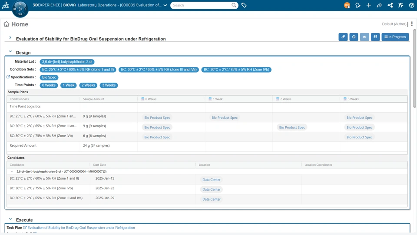Select the 0 Weeks time point chip

pos(49,85)
